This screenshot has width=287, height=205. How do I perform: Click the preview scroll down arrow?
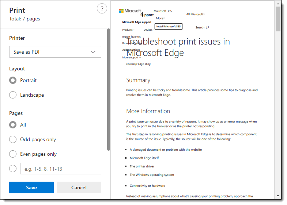click(x=278, y=196)
